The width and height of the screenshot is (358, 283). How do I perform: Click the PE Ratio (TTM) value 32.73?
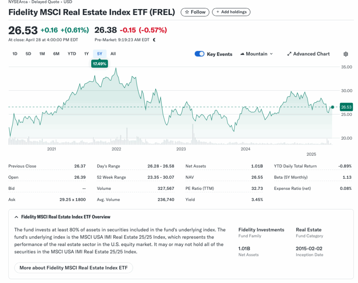click(x=257, y=188)
